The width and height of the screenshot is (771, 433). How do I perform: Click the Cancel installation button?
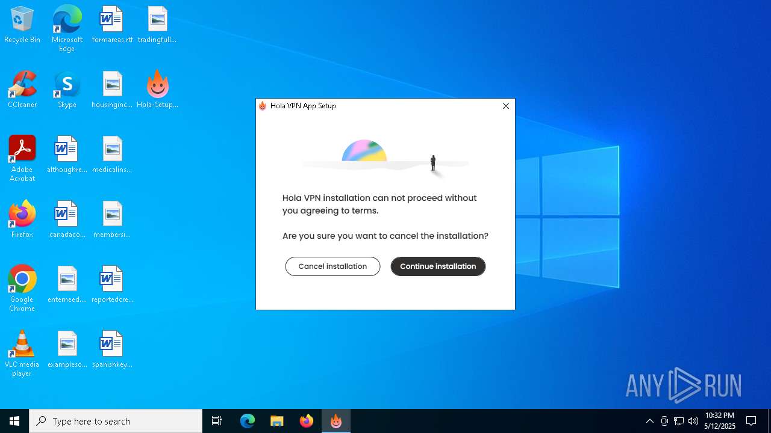point(332,266)
